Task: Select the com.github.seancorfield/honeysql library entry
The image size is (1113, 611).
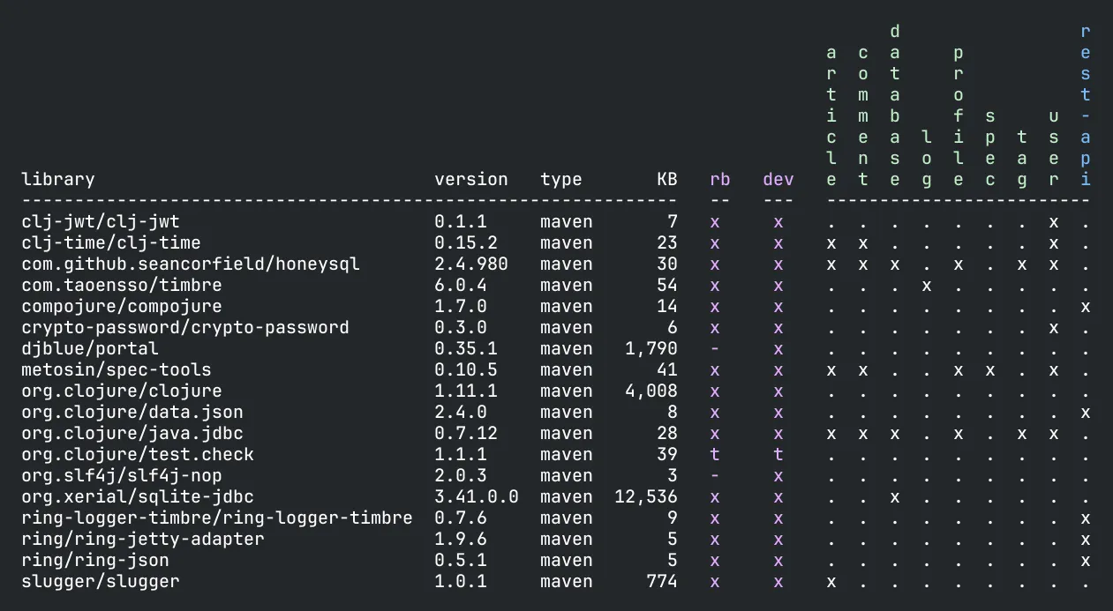Action: tap(191, 265)
